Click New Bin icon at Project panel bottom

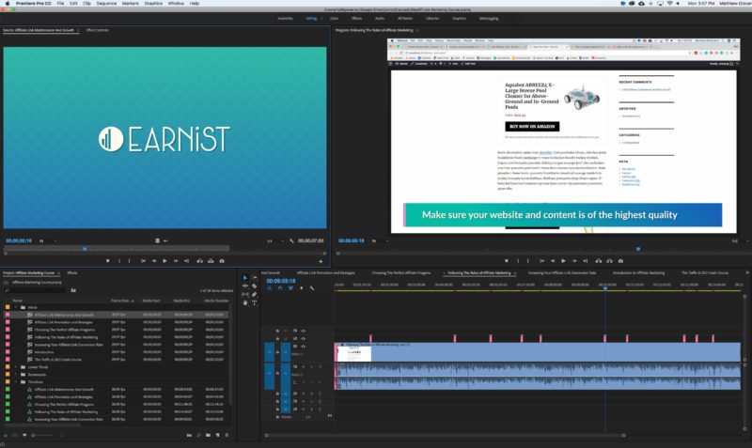pos(208,435)
